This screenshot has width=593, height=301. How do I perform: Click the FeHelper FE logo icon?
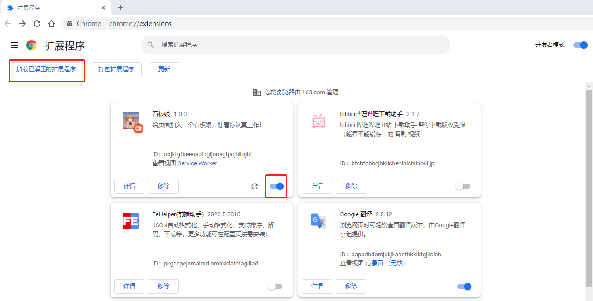tap(130, 221)
